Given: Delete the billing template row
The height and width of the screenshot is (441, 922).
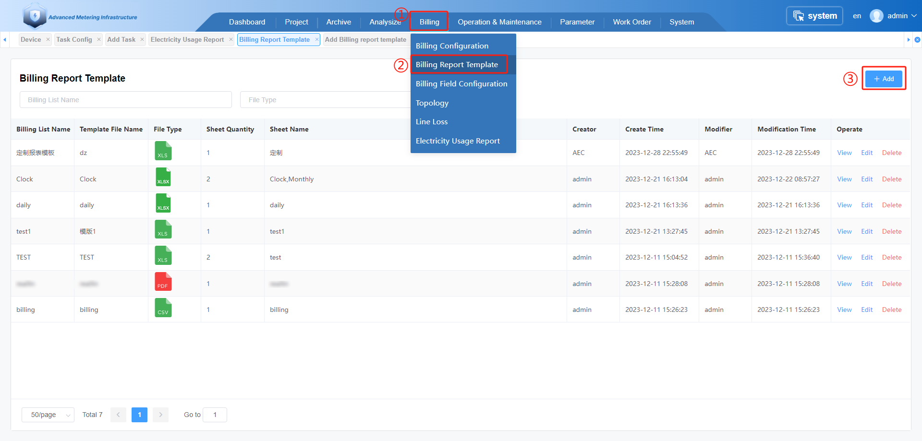Looking at the screenshot, I should tap(892, 310).
